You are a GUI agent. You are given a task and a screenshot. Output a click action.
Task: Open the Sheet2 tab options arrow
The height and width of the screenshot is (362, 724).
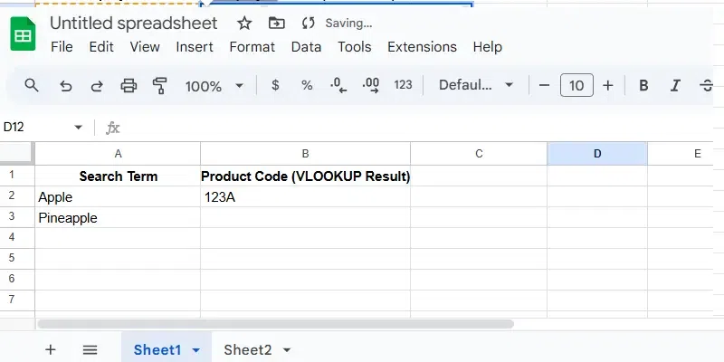287,350
